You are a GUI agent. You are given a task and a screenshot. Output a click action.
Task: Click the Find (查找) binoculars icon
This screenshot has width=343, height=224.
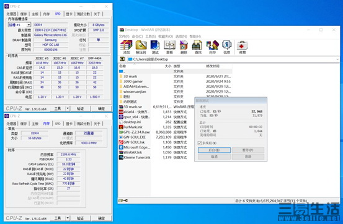[x=198, y=47]
